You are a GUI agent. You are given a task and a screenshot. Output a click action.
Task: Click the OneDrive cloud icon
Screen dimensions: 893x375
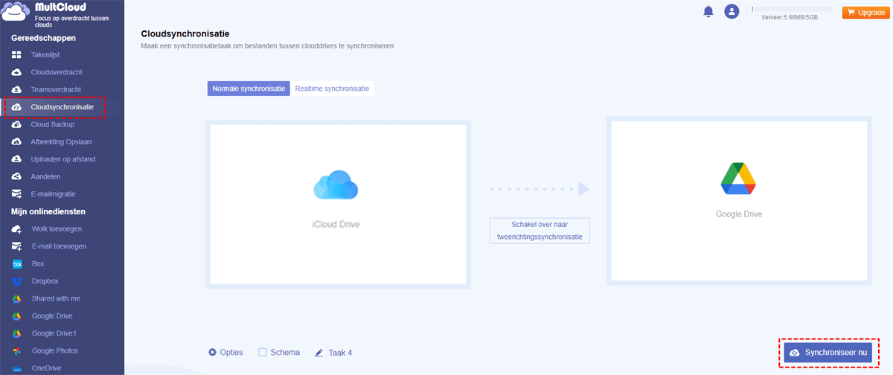[x=17, y=368]
